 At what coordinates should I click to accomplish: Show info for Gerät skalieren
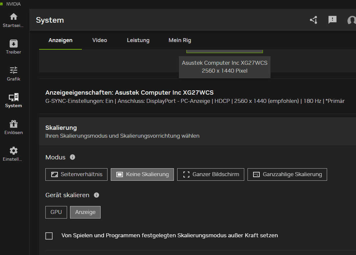[97, 195]
